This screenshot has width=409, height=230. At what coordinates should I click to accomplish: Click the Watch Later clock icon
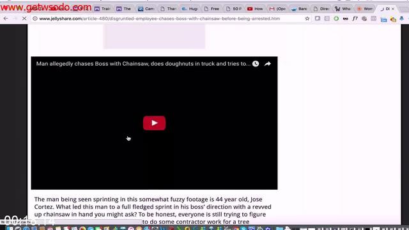[256, 64]
